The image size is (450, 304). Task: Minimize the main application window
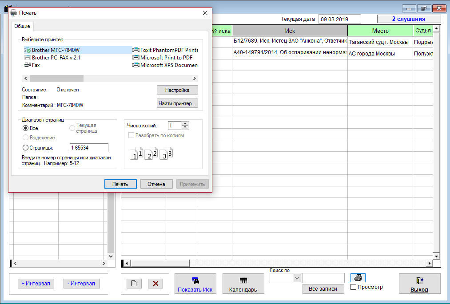(x=409, y=8)
